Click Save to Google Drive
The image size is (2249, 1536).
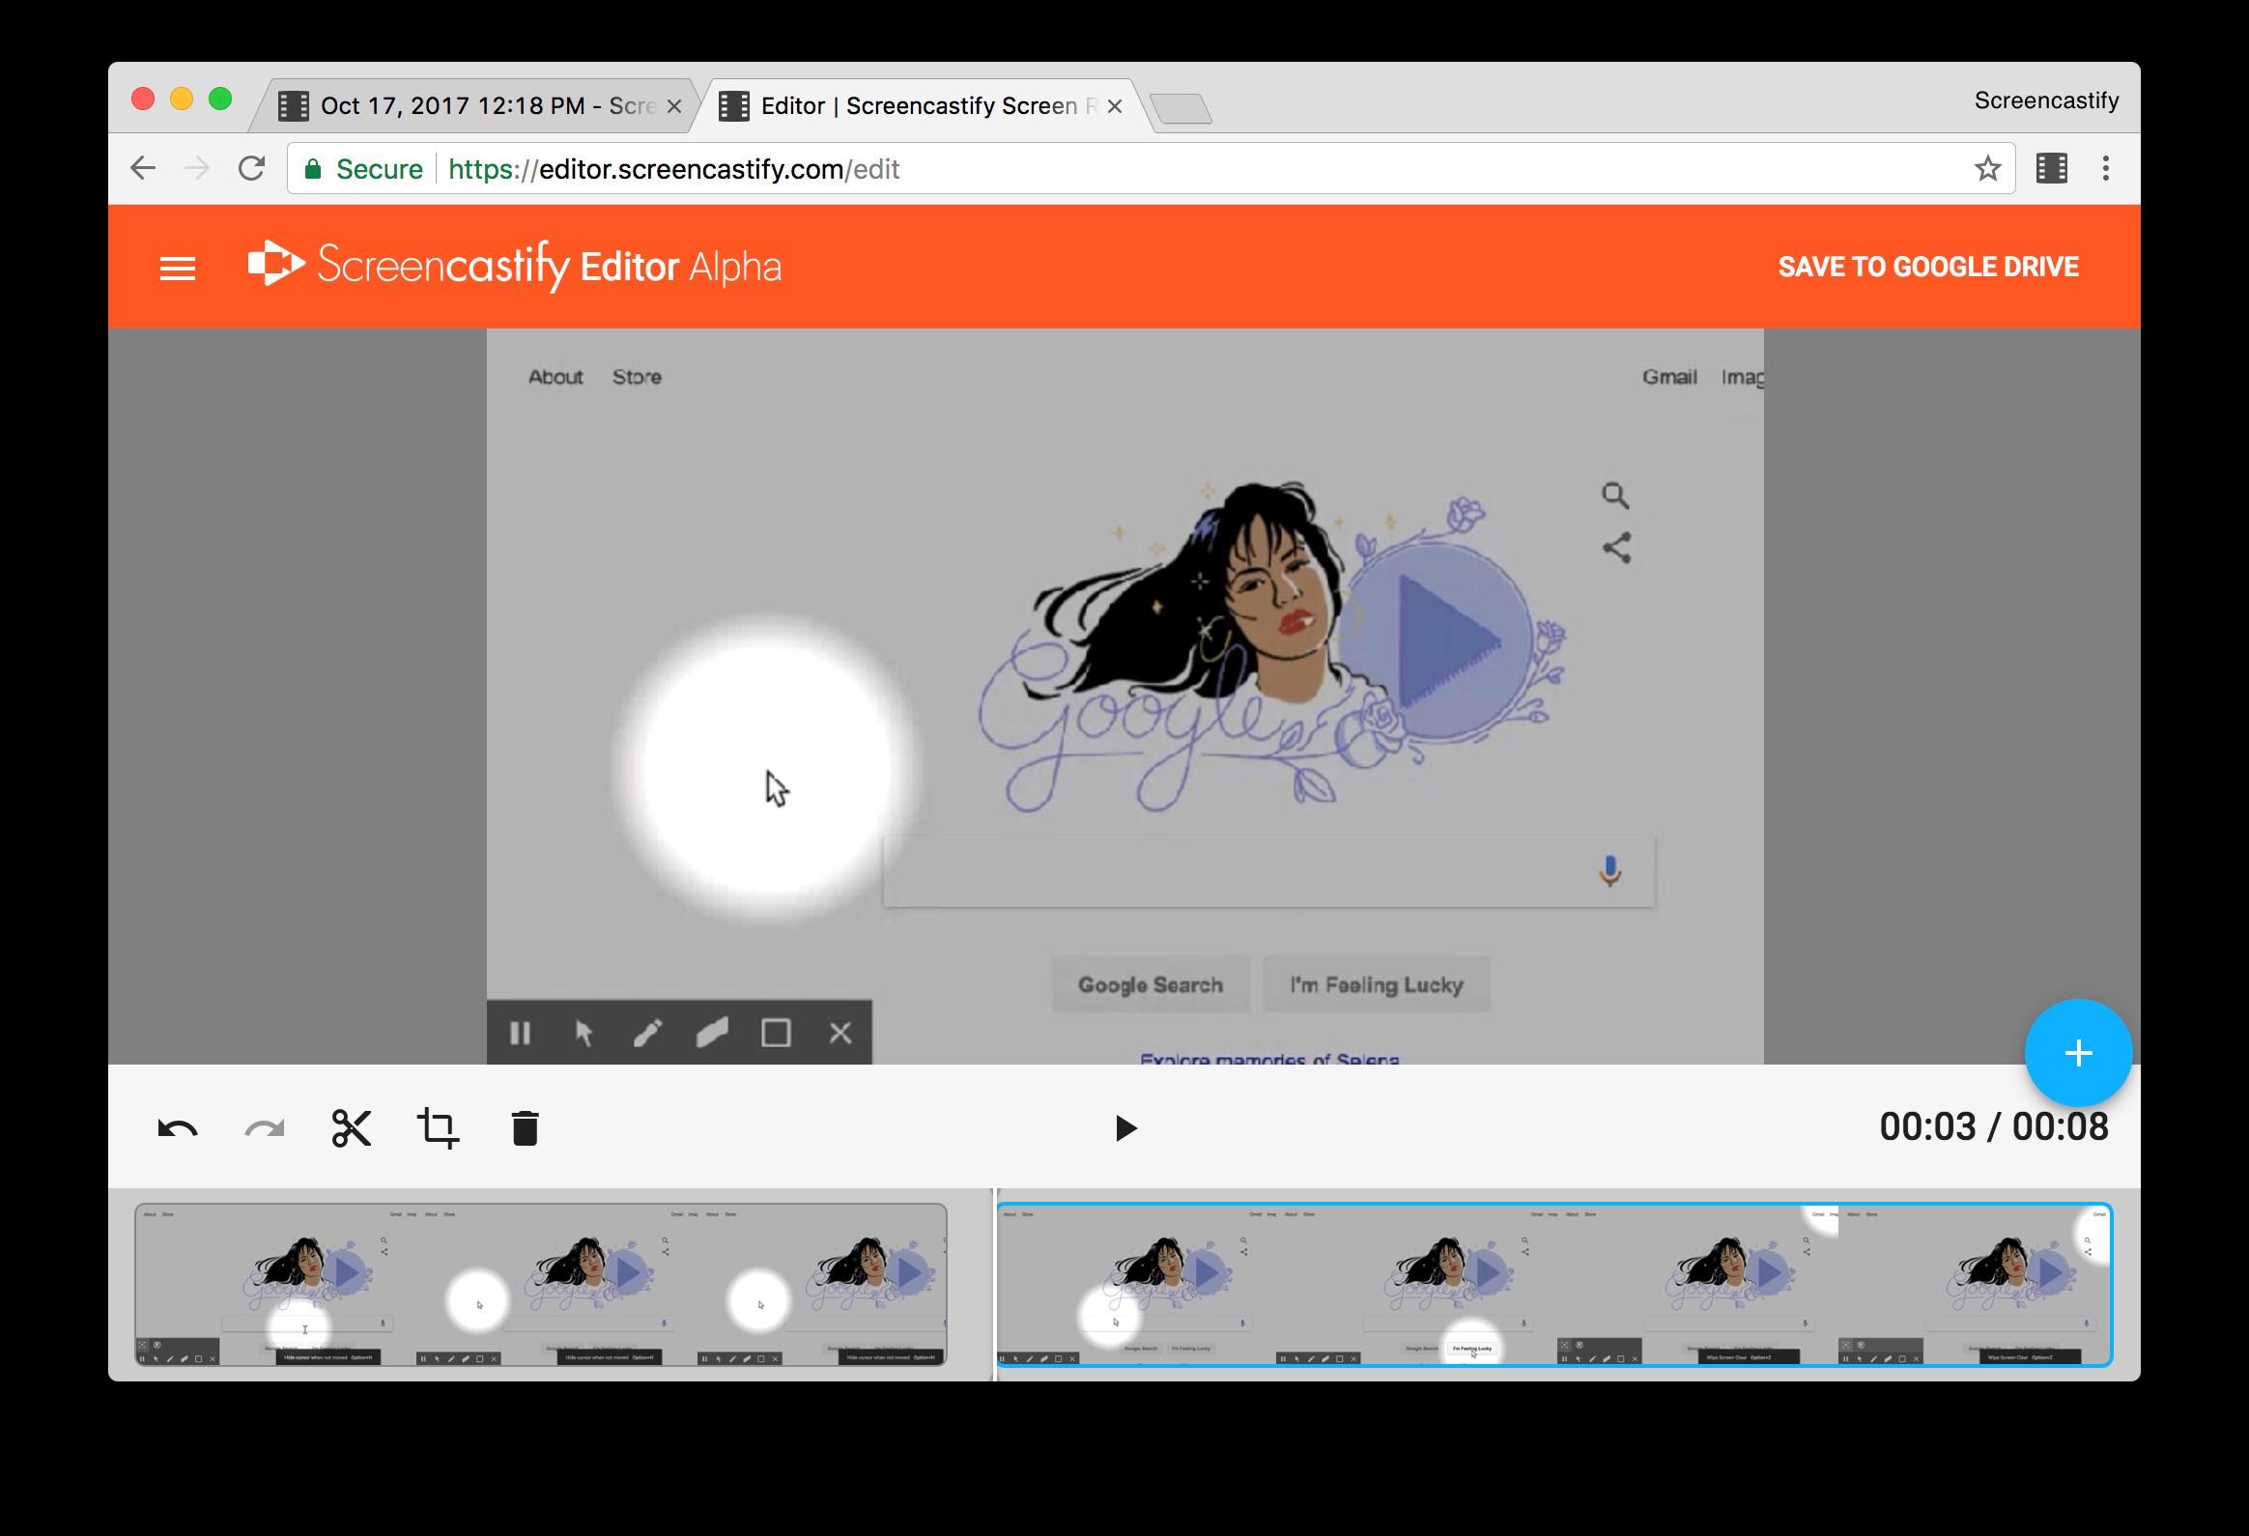click(x=1927, y=267)
